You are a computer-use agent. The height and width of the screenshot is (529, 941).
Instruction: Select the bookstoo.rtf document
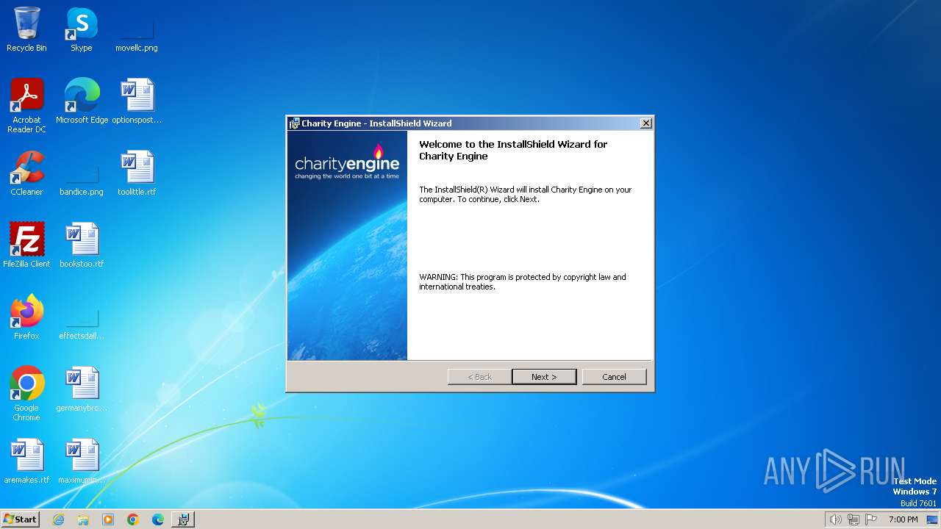pyautogui.click(x=82, y=245)
